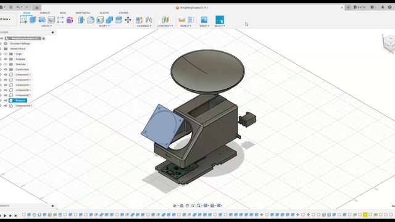The image size is (395, 222).
Task: Select Named Views in the browser
Action: point(17,49)
